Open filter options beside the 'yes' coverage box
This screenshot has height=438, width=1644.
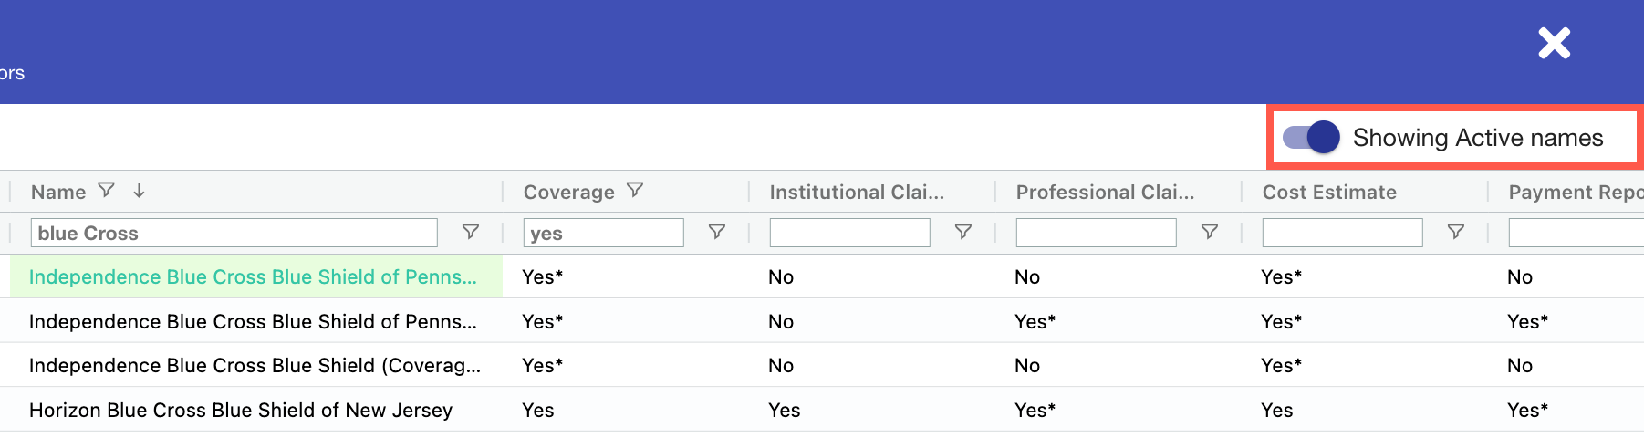[717, 232]
